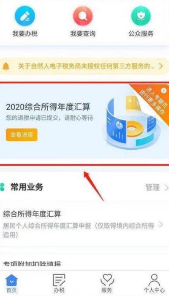The width and height of the screenshot is (169, 296).
Task: Tap the 3D chart illustration in banner
Action: click(x=132, y=123)
